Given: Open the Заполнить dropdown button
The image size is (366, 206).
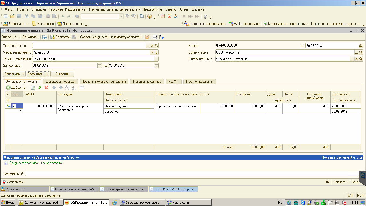Looking at the screenshot, I should pyautogui.click(x=14, y=74).
